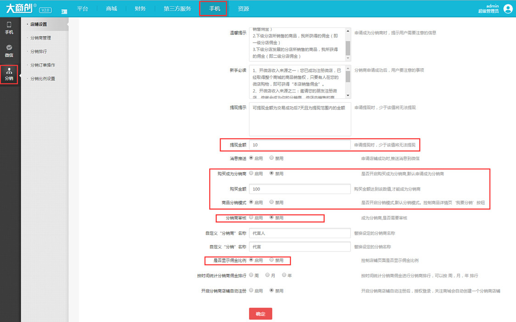Click the 温馨提示 scrollbar down arrow
Image resolution: width=516 pixels, height=322 pixels.
coord(348,58)
